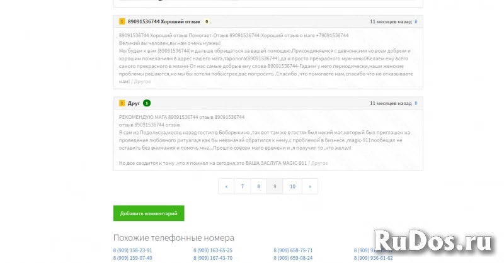The image size is (504, 263).
Task: Click the yellow warning icon beside 'Друг'
Action: pyautogui.click(x=122, y=103)
